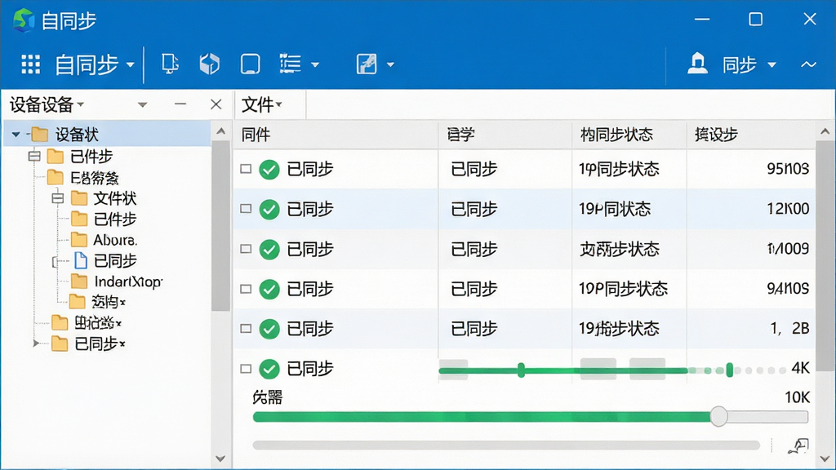Tick the checkbox in the '1, 2B' row

[x=246, y=329]
